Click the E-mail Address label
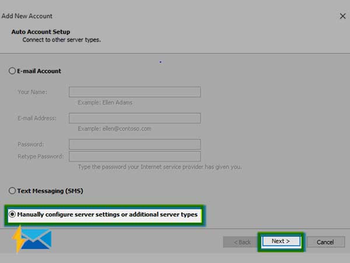350x263 pixels. pyautogui.click(x=37, y=118)
